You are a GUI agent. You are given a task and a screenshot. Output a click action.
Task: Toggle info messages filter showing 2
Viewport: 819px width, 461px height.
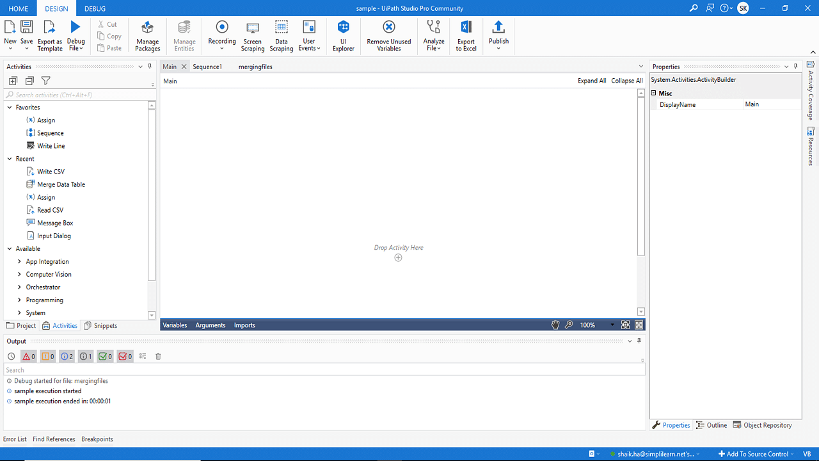[67, 357]
